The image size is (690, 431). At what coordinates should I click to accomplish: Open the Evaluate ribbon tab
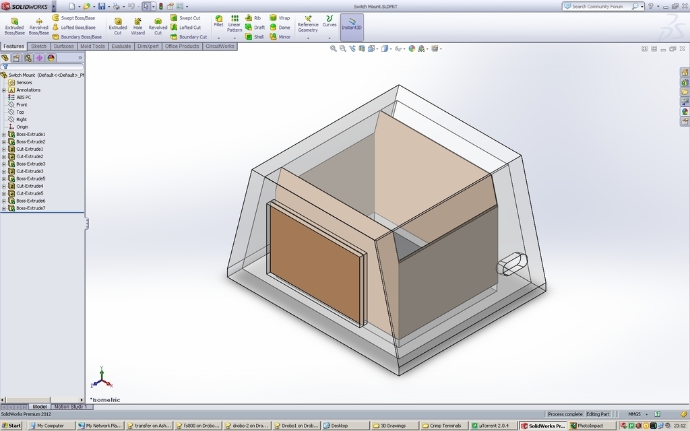pos(120,46)
